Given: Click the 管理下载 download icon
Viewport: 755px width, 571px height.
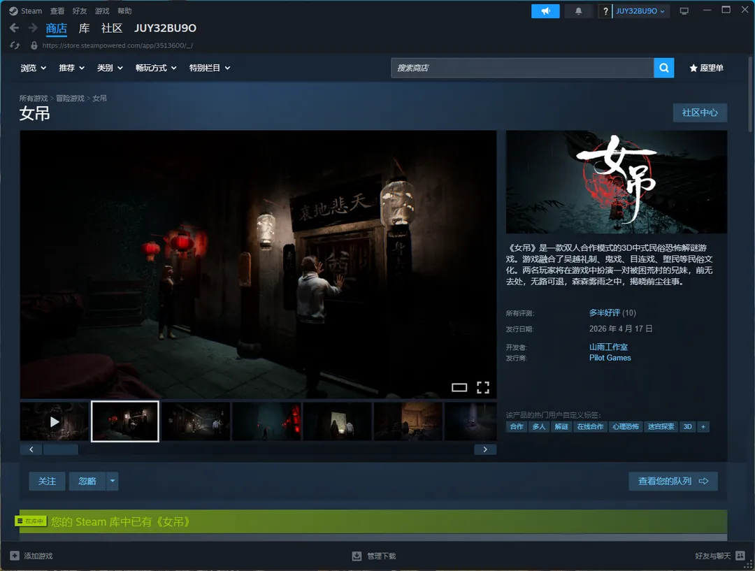Looking at the screenshot, I should [357, 556].
